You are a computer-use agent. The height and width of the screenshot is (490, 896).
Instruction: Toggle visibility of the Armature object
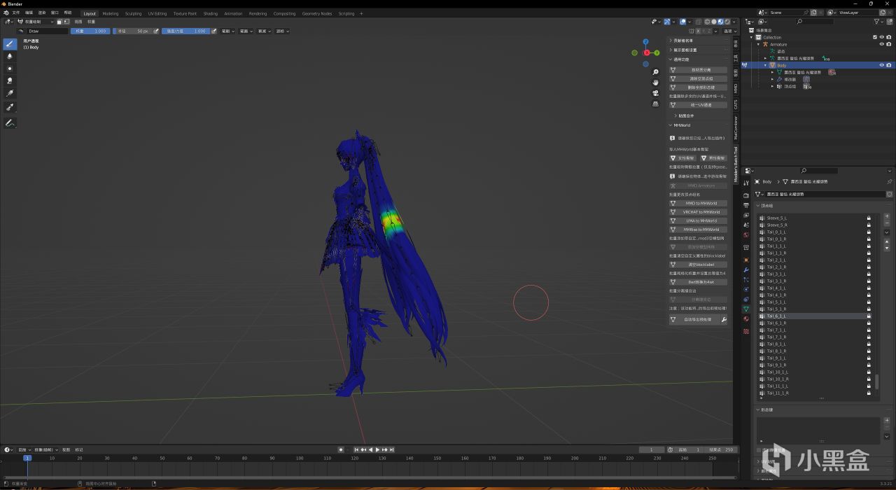tap(881, 44)
